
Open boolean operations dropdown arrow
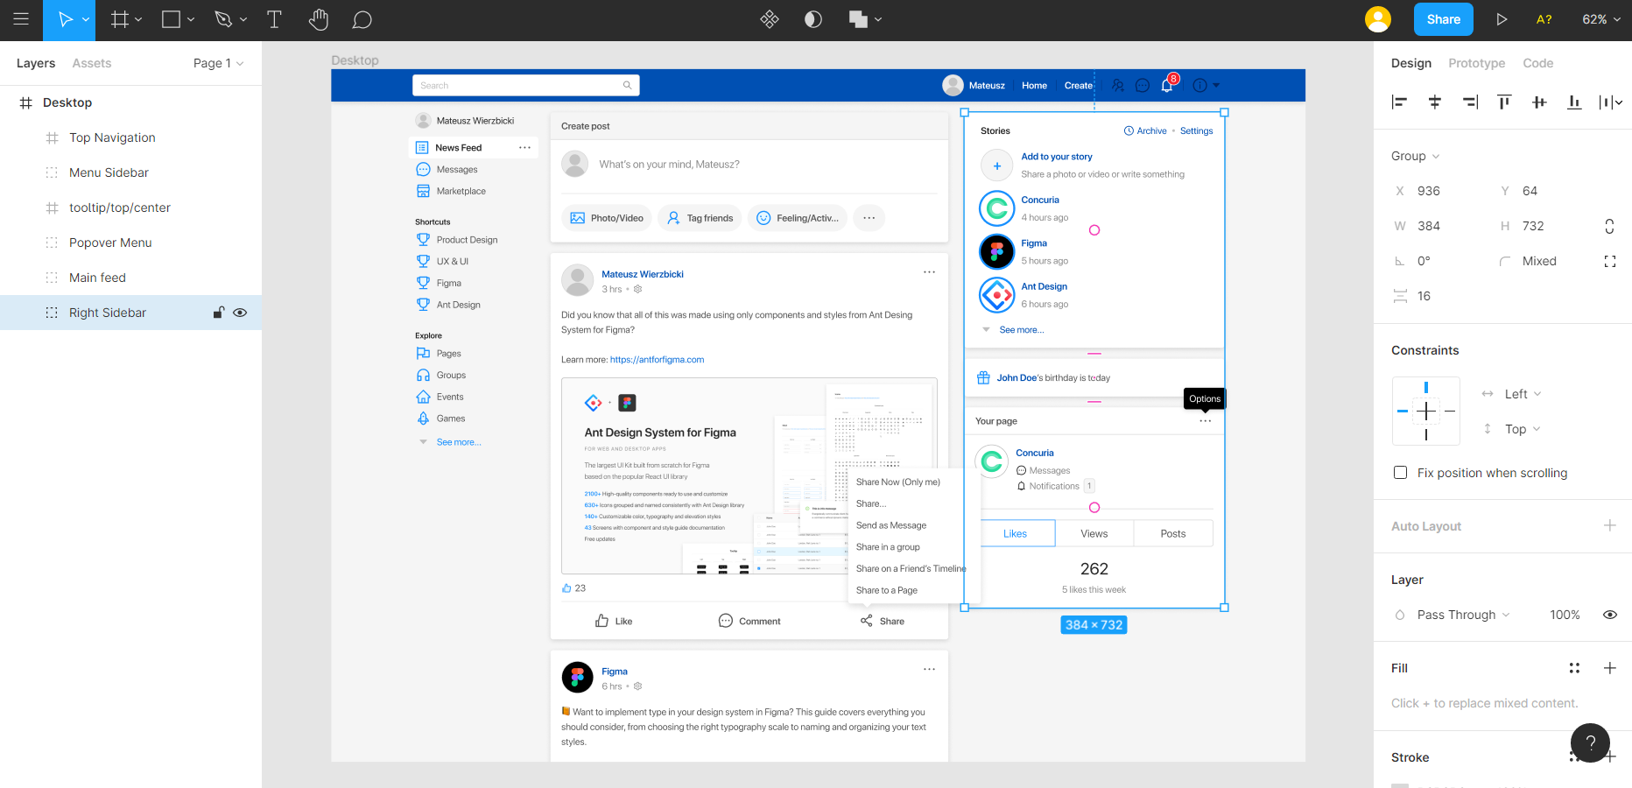(x=878, y=19)
